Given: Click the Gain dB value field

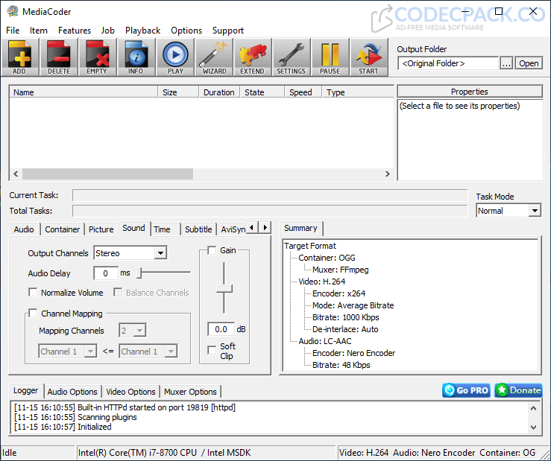Looking at the screenshot, I should point(221,329).
